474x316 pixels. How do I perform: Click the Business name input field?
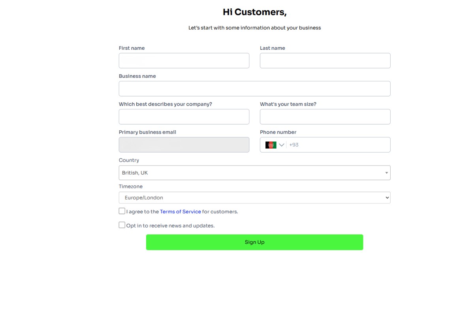254,88
